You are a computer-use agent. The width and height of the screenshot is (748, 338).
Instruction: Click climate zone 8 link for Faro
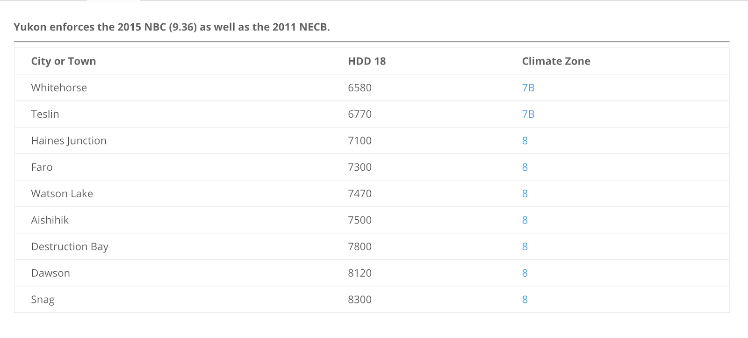click(x=525, y=167)
